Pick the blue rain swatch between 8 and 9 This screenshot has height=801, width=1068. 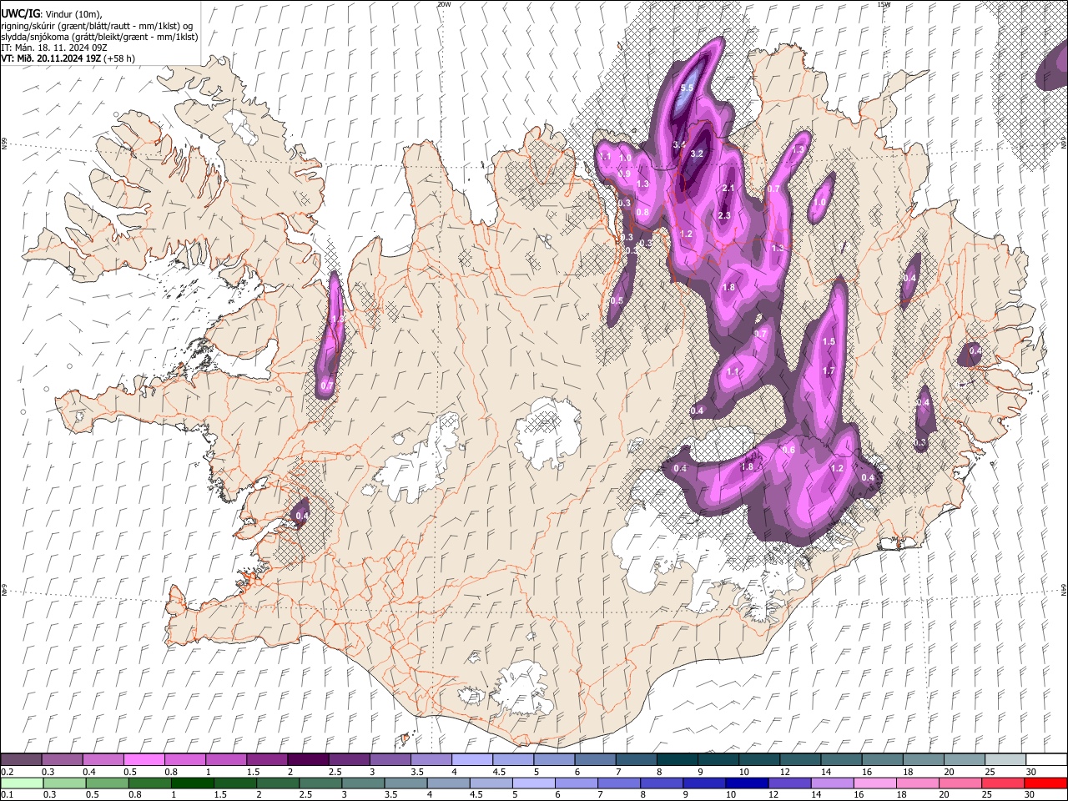click(661, 783)
